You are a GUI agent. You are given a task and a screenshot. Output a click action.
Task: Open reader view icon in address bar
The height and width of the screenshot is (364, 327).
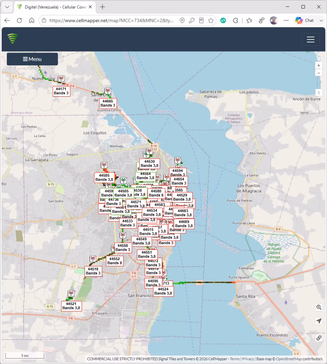pyautogui.click(x=201, y=20)
